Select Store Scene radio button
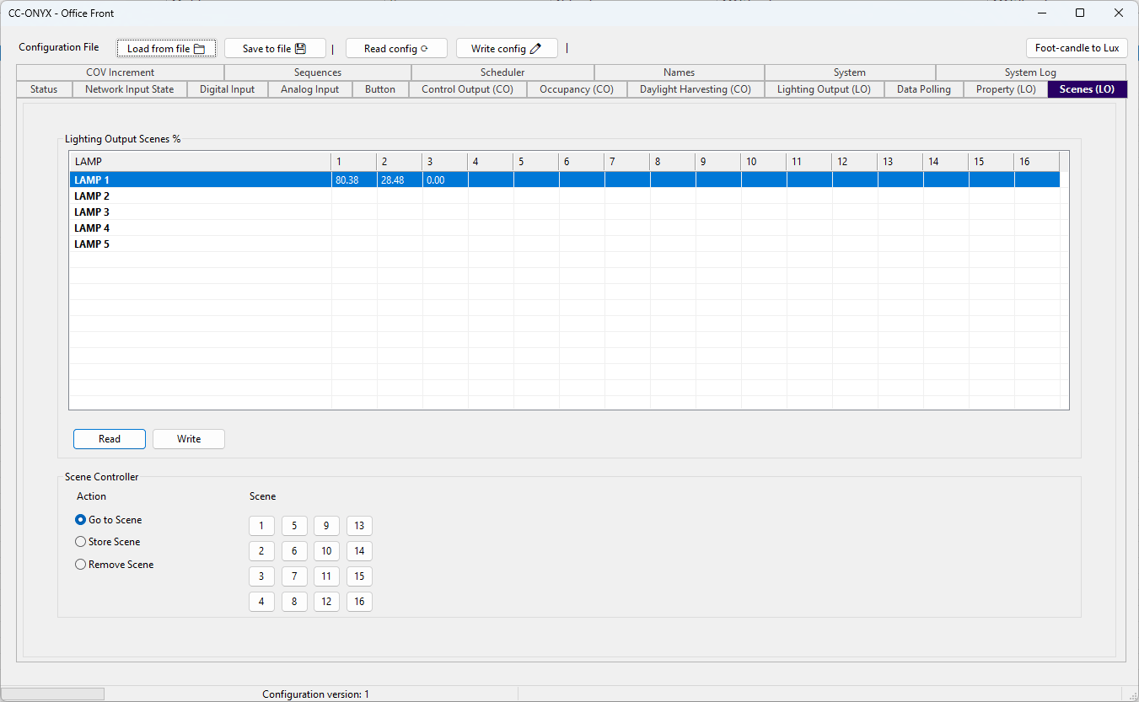 point(108,542)
